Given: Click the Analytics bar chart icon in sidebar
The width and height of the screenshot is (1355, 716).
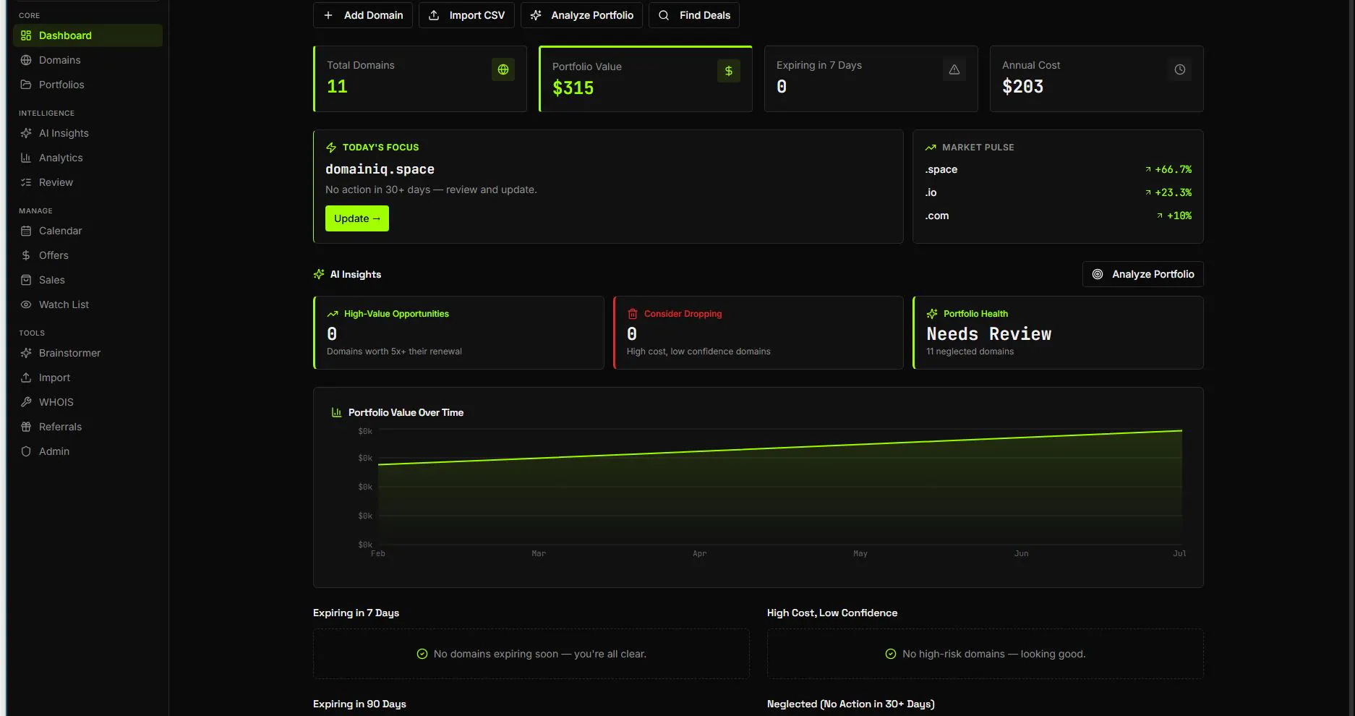Looking at the screenshot, I should point(26,158).
